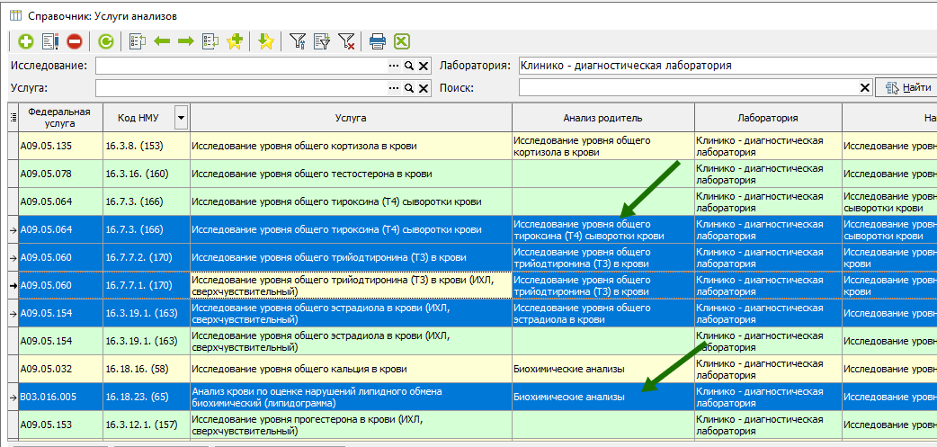Viewport: 937px width, 447px height.
Task: Click the green right arrow toolbar icon
Action: tap(186, 41)
